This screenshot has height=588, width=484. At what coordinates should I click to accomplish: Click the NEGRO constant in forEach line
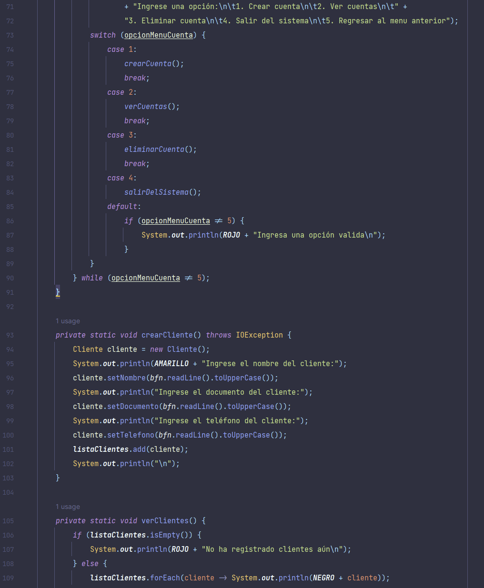[323, 578]
